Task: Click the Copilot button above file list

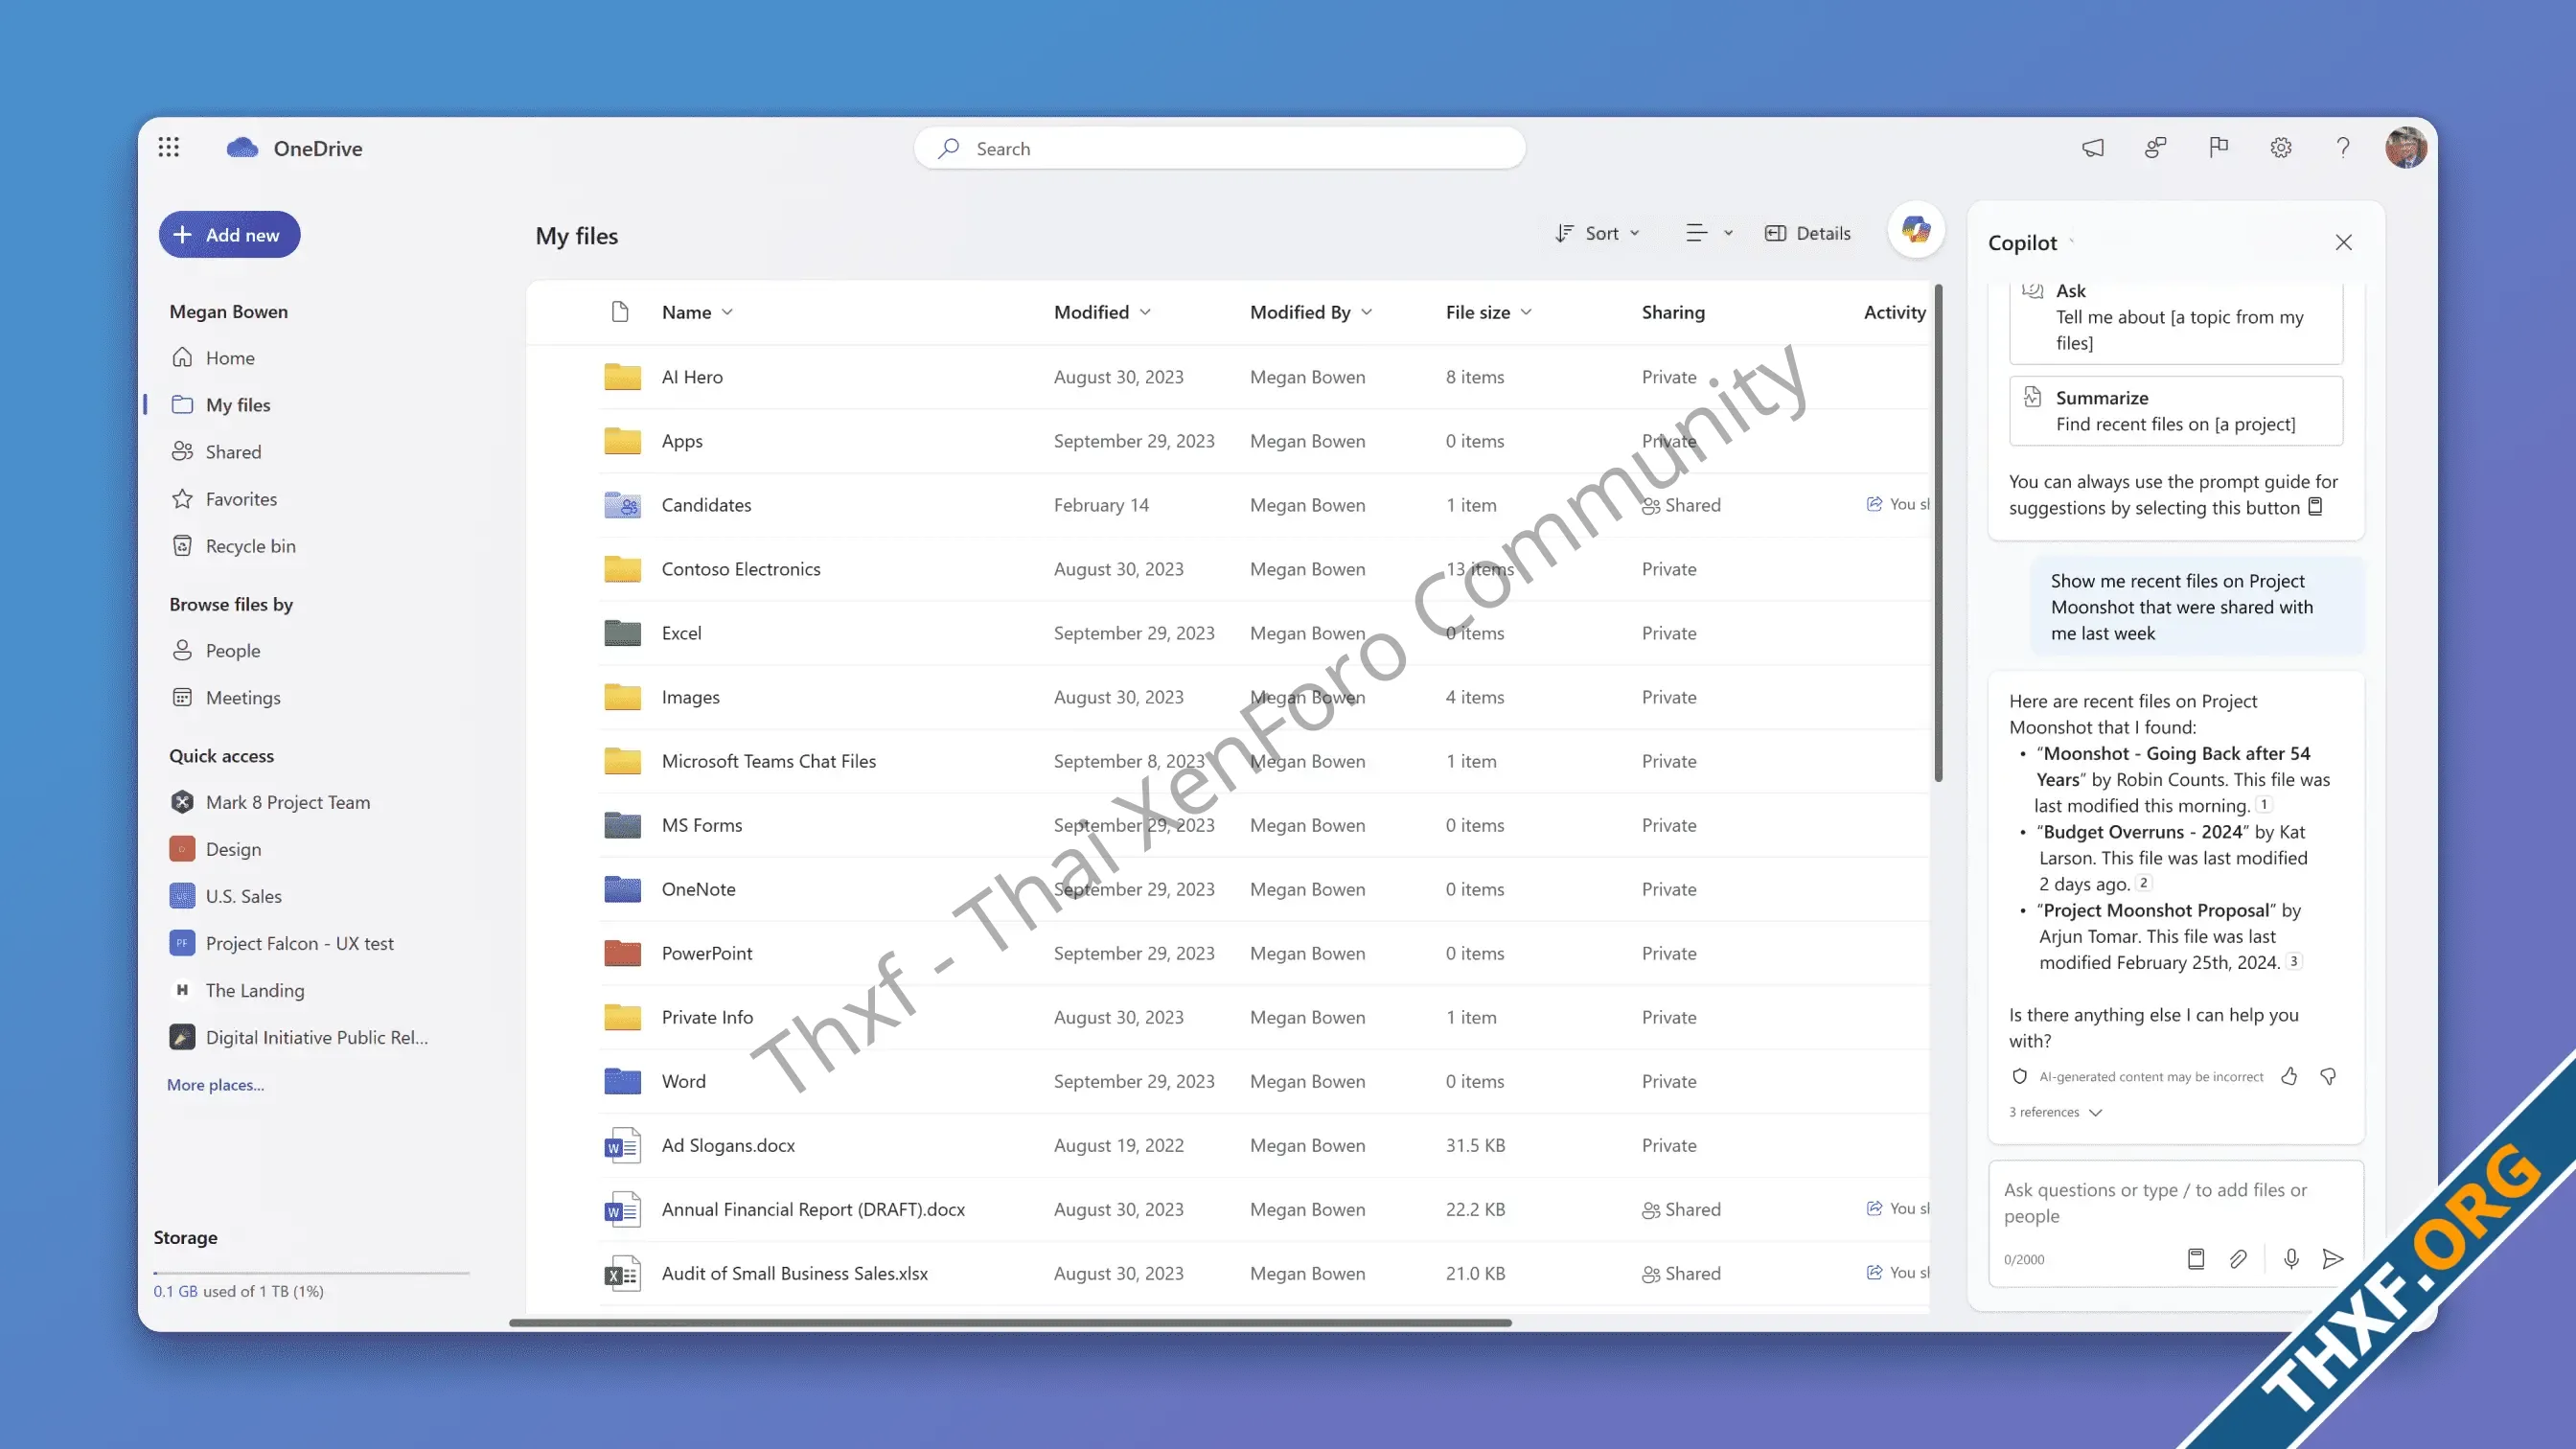Action: point(1916,230)
